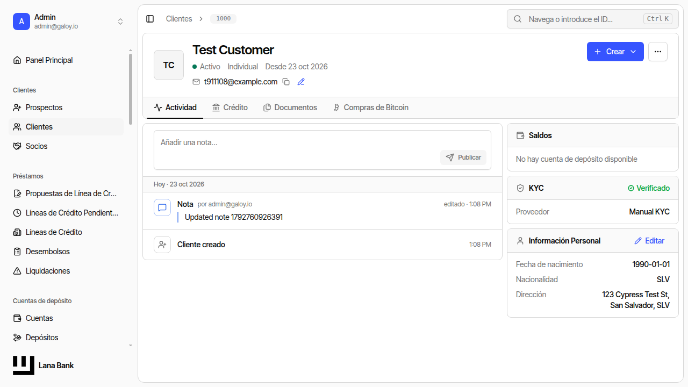Viewport: 688px width, 387px height.
Task: Publish the note with Publicar button
Action: (x=463, y=157)
